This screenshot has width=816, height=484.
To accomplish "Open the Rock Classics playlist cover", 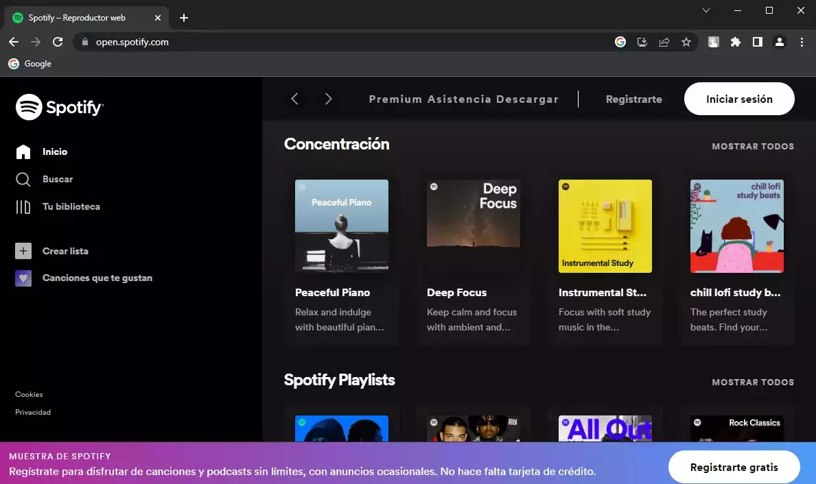I will [x=736, y=428].
